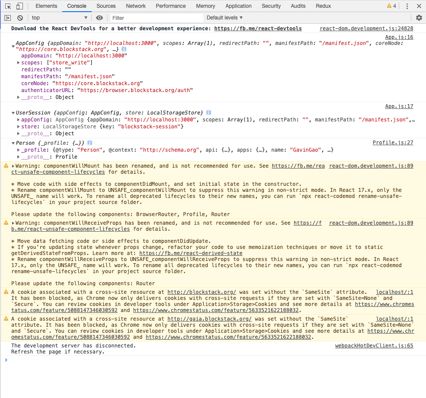This screenshot has height=398, width=426.
Task: Click the warning icon for blockstack.org cookie message
Action: 6,292
